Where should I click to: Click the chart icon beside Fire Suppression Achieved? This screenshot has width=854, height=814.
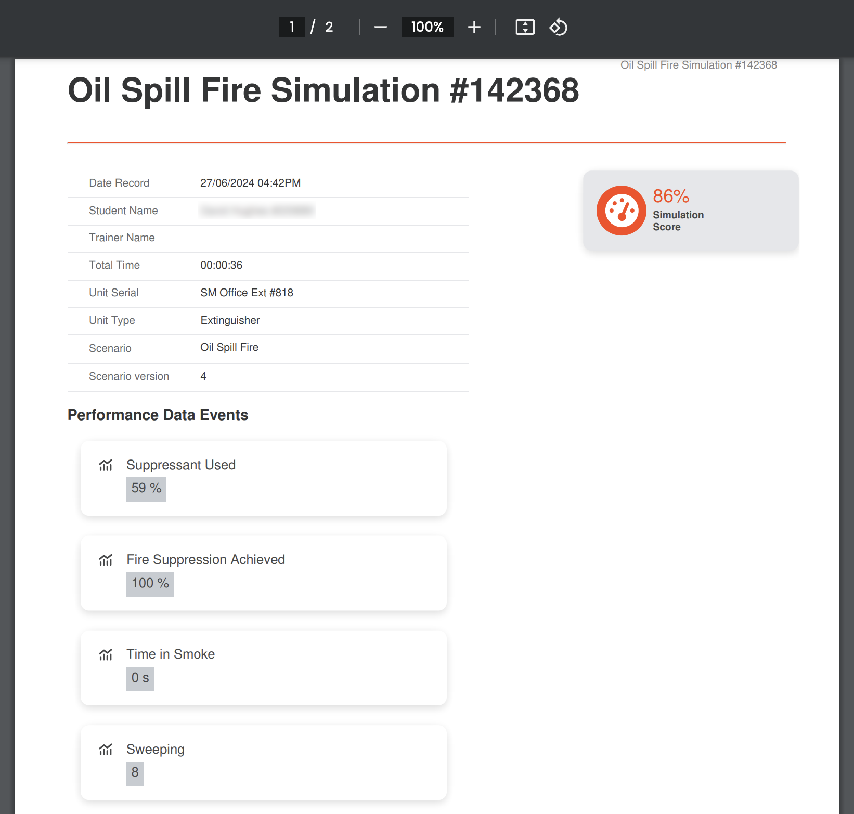[106, 560]
